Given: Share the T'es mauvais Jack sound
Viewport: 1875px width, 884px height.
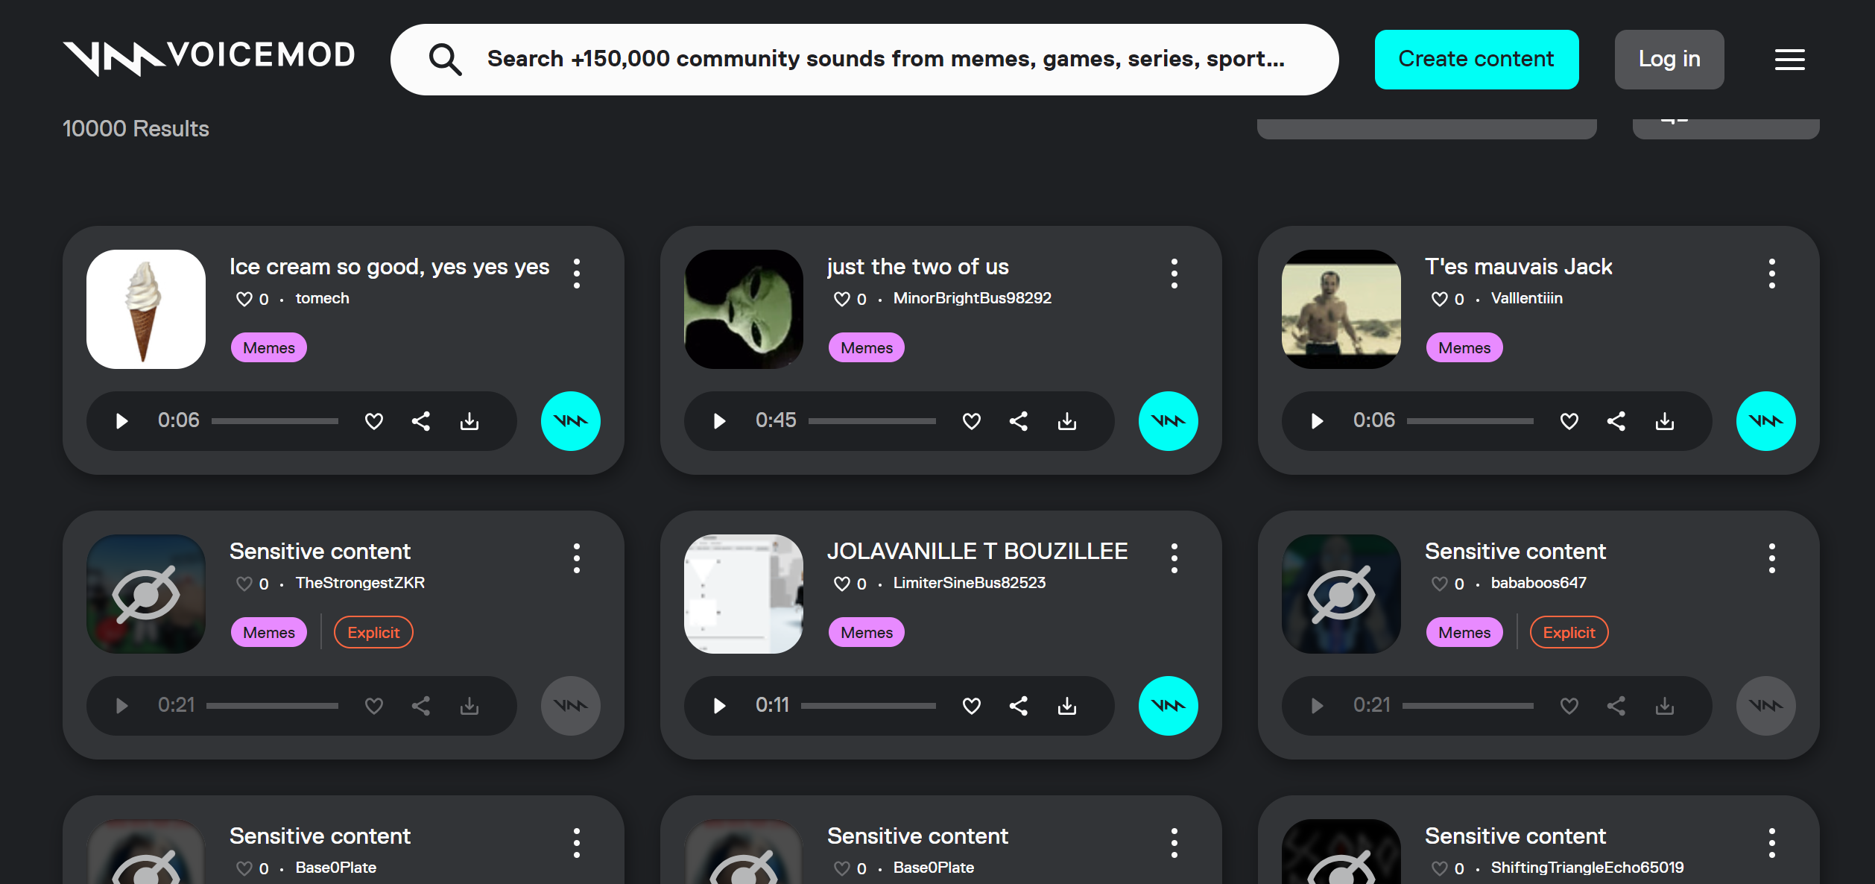Looking at the screenshot, I should coord(1616,421).
